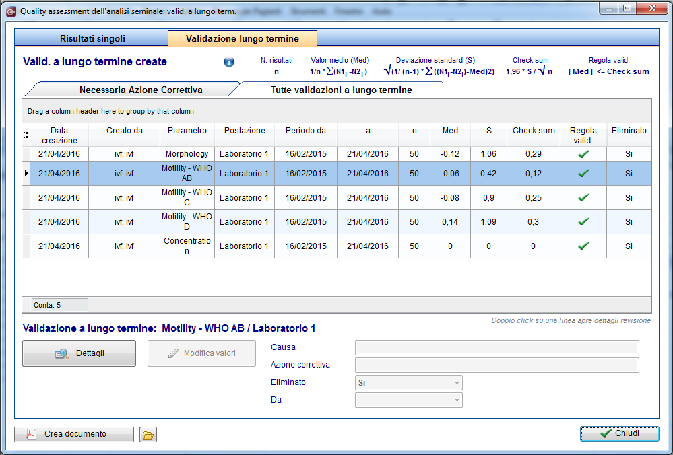Select the Morphology parameter cell
Screen dimensions: 673x455
[187, 154]
